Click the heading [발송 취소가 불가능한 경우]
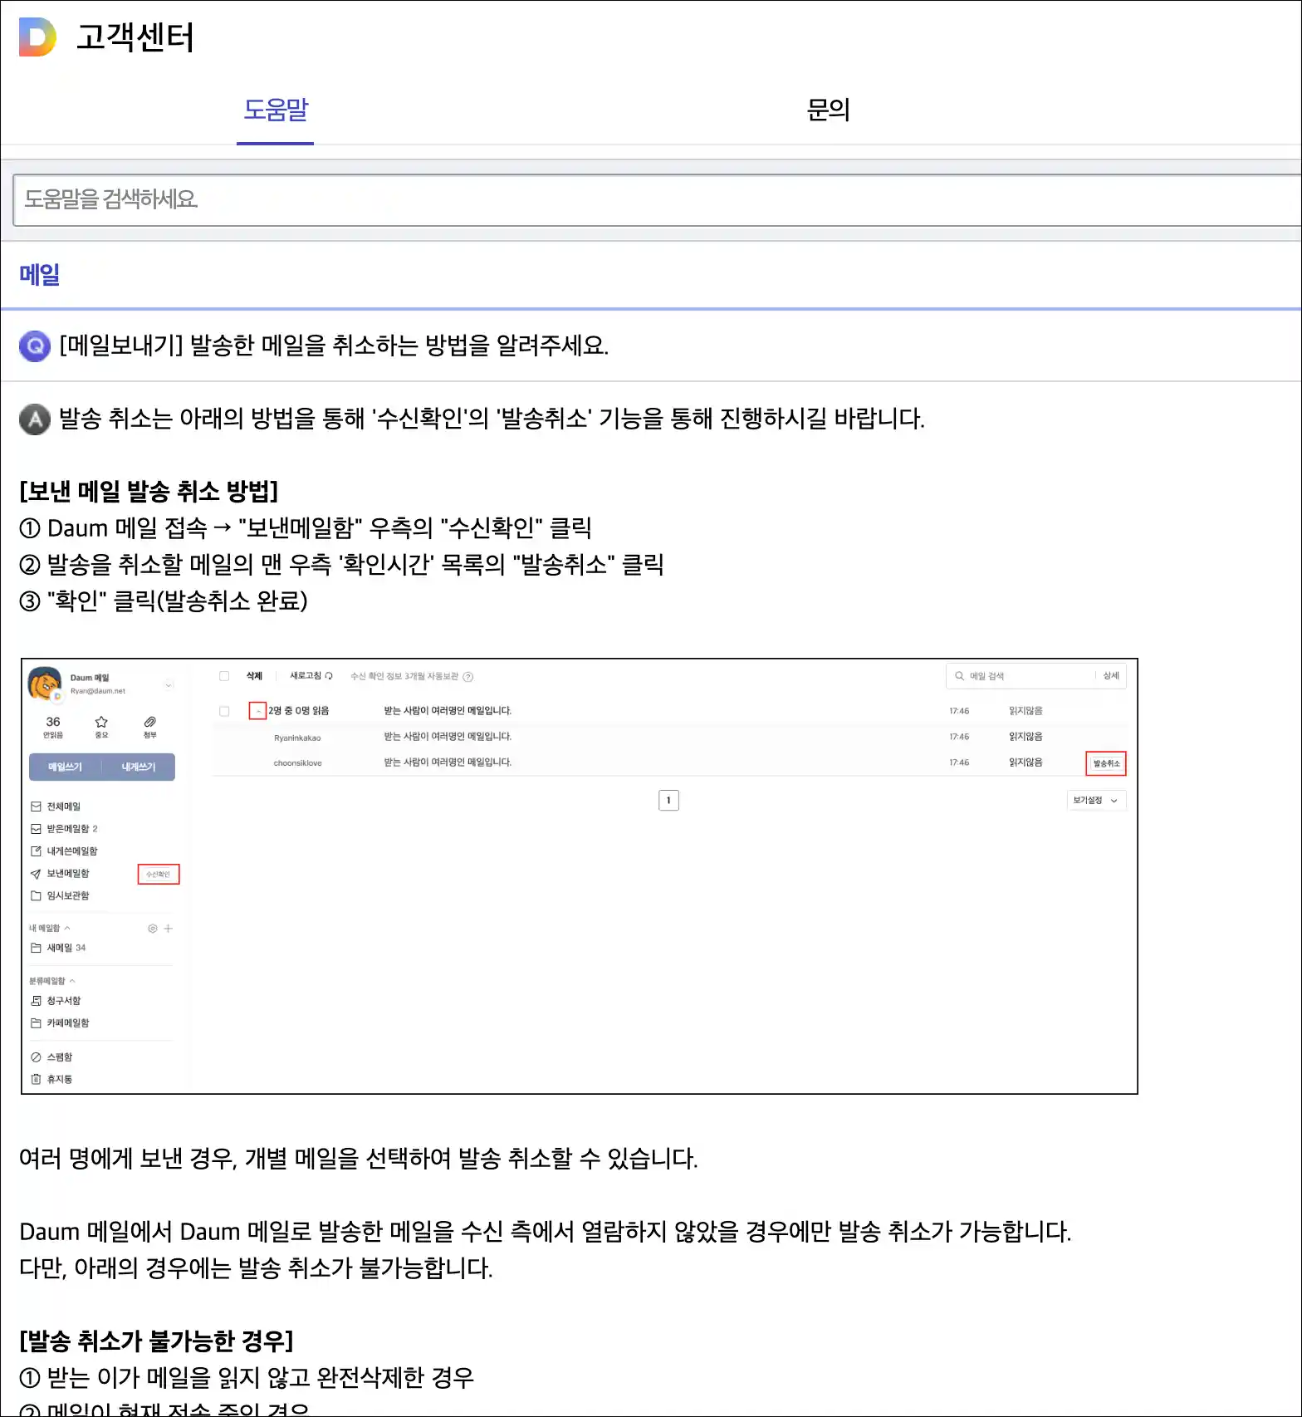1302x1417 pixels. pyautogui.click(x=156, y=1341)
